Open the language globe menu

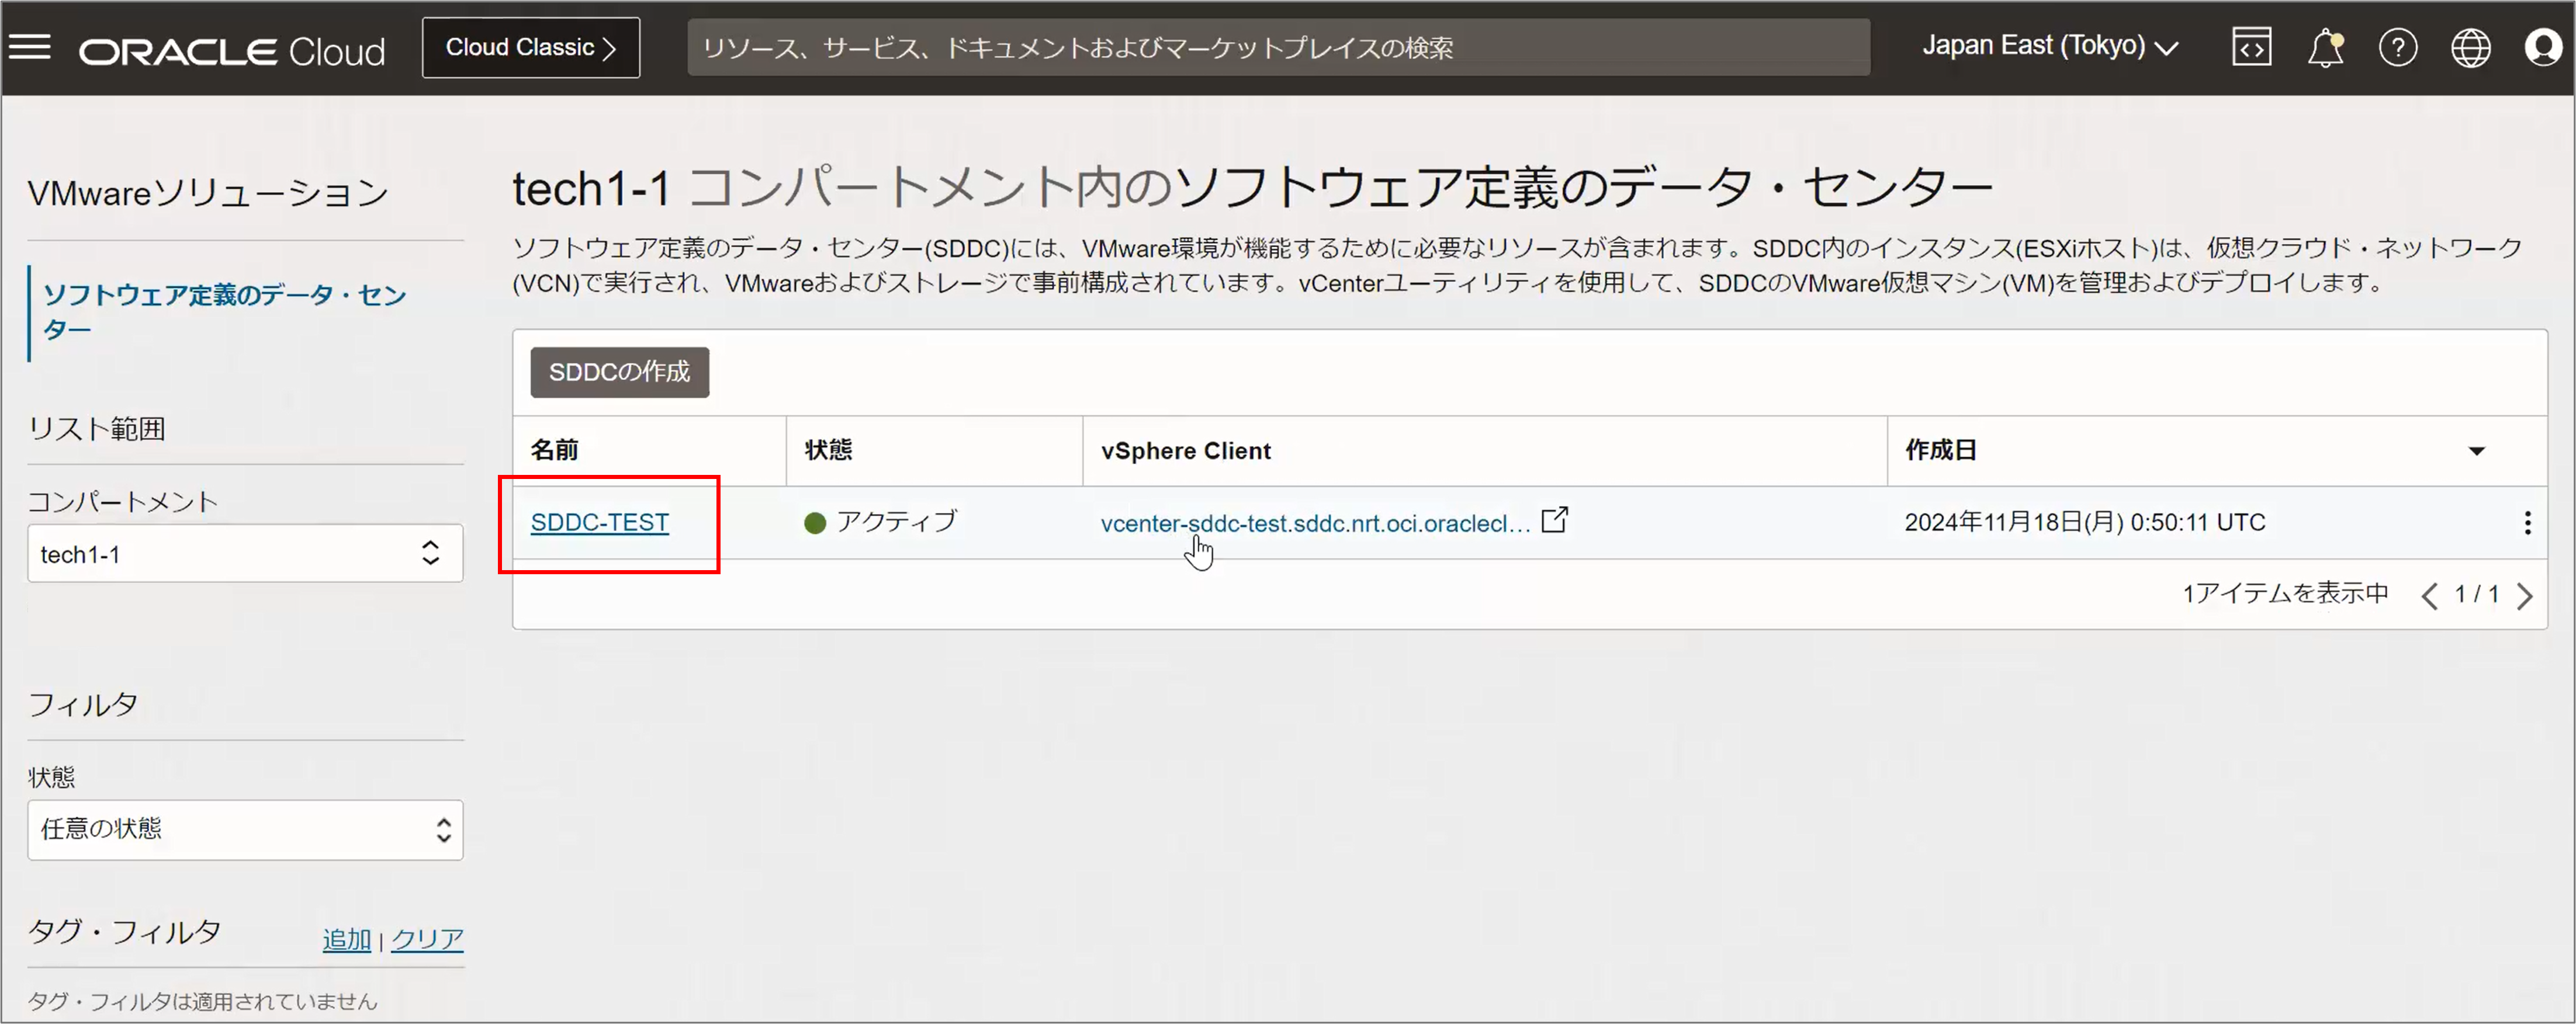click(2470, 47)
